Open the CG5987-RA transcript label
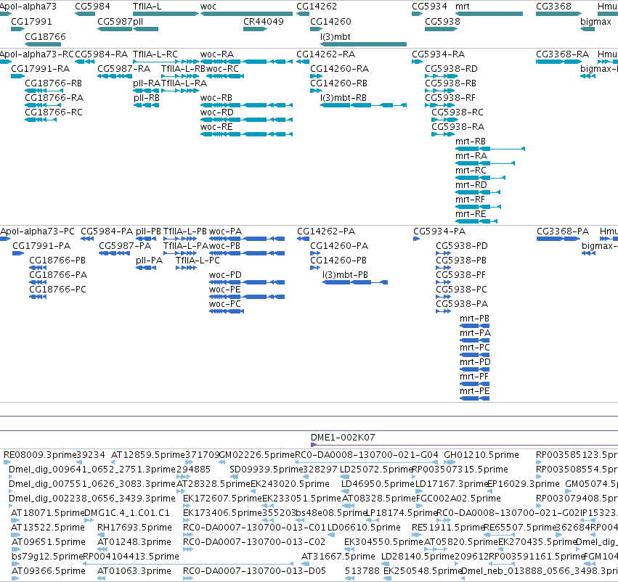Screen dimensions: 618x582 123,68
